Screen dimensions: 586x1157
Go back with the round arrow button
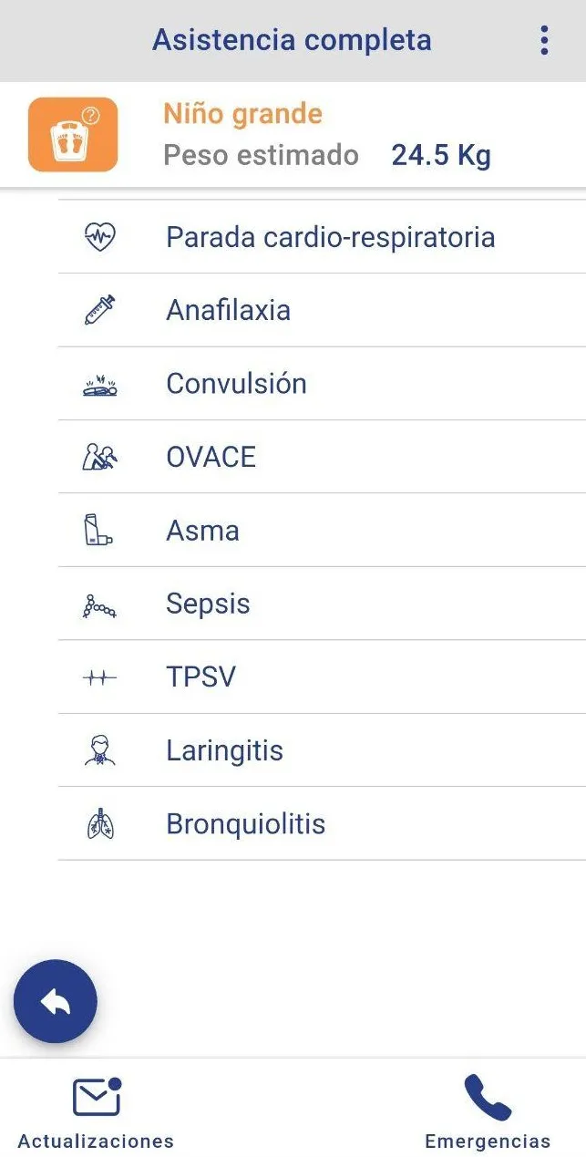click(x=56, y=1001)
